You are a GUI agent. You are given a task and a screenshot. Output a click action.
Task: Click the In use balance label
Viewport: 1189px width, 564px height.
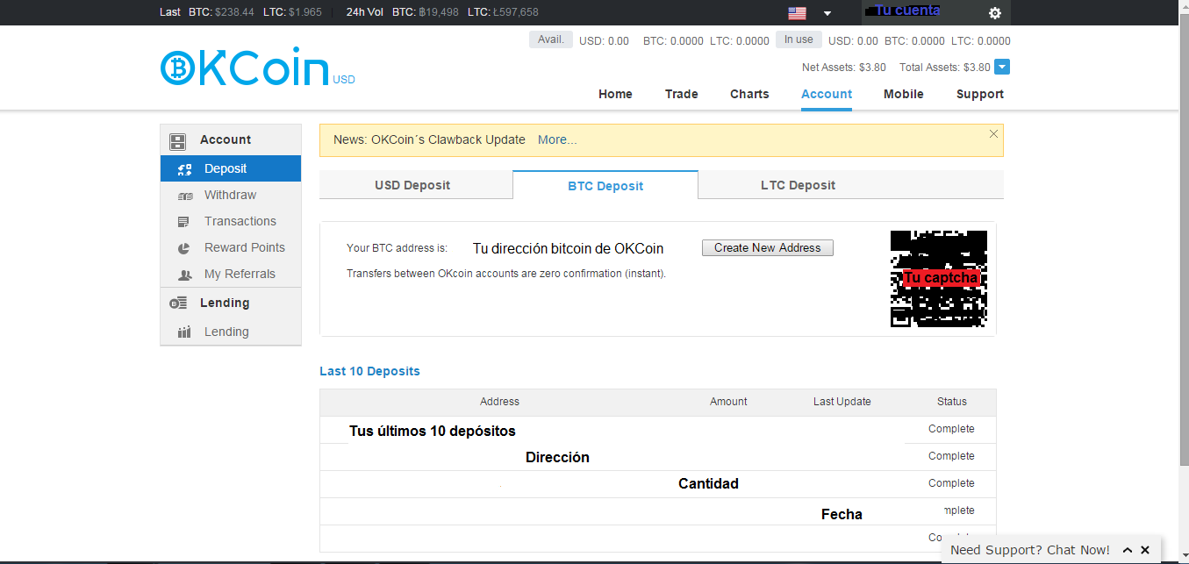tap(799, 39)
